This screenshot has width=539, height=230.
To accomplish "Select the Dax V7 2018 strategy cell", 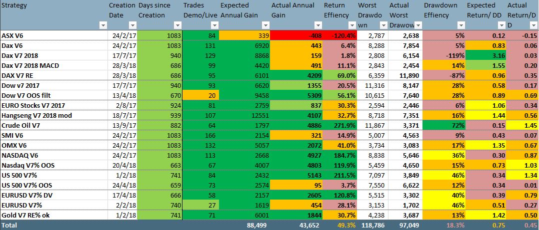I will 53,55.
